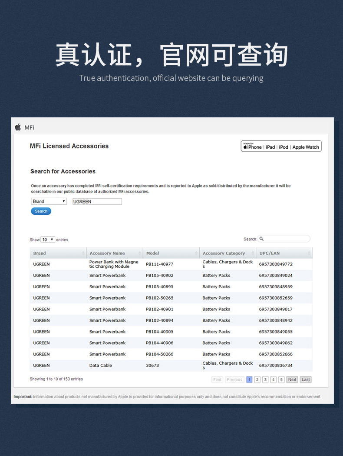The height and width of the screenshot is (456, 343).
Task: Click UPC 6957303849772
Action: tap(276, 264)
